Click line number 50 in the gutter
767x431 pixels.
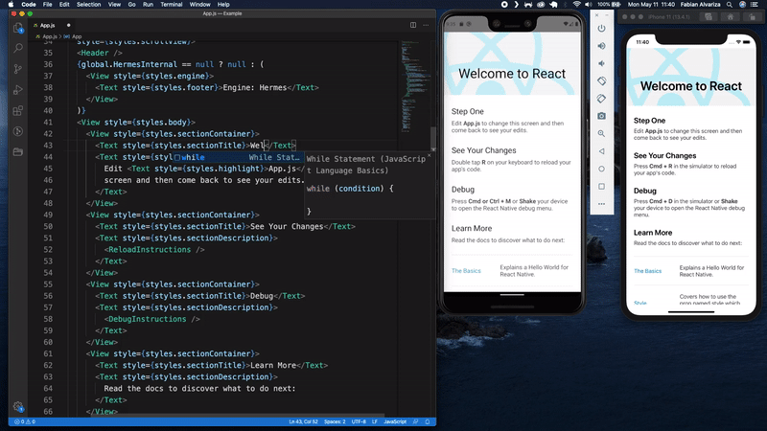click(x=48, y=226)
